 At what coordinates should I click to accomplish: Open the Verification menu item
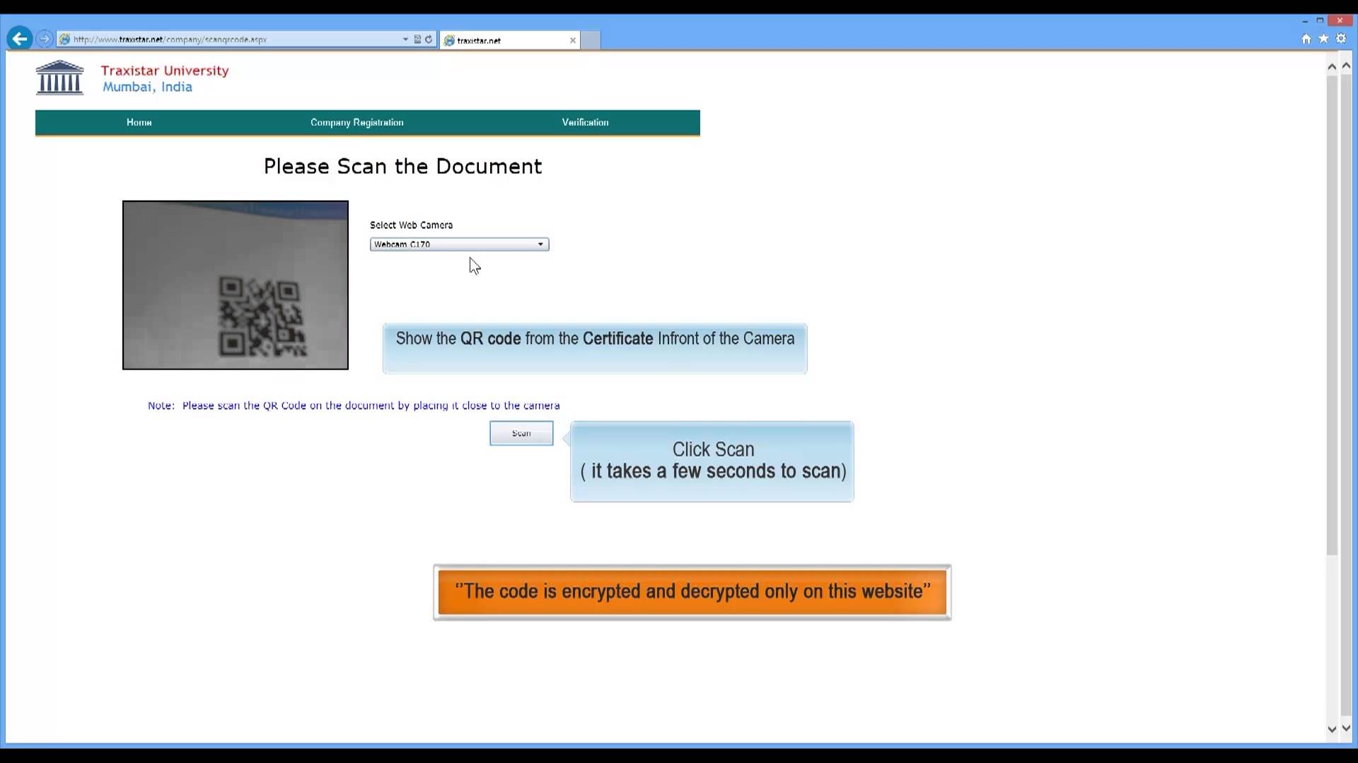point(585,122)
